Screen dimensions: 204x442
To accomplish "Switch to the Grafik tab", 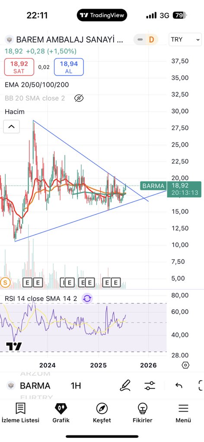I will coord(61,412).
